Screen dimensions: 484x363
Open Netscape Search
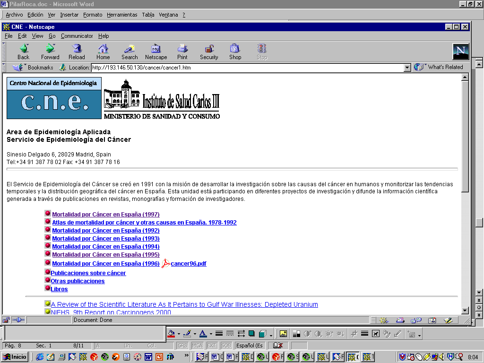[x=130, y=52]
